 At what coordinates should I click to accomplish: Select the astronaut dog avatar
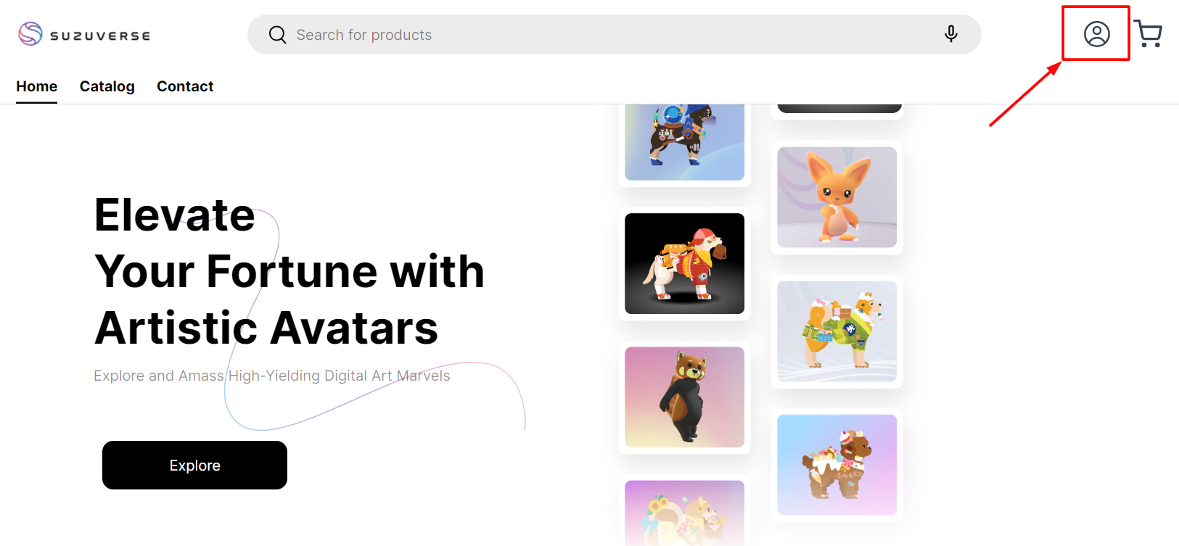pyautogui.click(x=684, y=141)
